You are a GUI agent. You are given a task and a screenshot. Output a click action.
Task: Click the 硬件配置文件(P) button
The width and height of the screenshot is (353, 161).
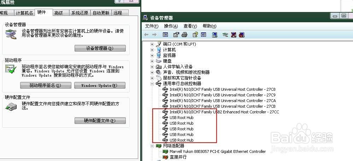pyautogui.click(x=100, y=120)
